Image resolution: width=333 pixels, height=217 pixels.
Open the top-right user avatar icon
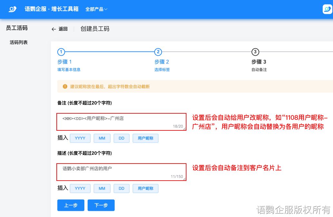coord(327,9)
